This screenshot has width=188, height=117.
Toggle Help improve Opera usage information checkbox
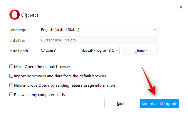click(11, 85)
